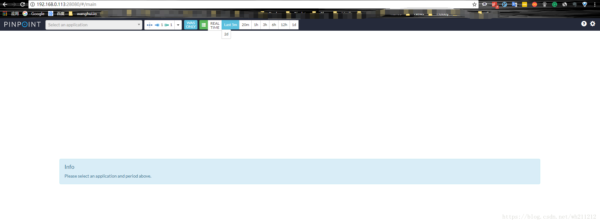
Task: Switch to REAL TIME mode
Action: coord(215,25)
